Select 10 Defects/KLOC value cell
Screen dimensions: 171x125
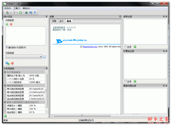coord(37,92)
